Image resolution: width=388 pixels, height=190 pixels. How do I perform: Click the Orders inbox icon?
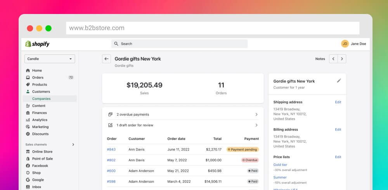point(28,78)
